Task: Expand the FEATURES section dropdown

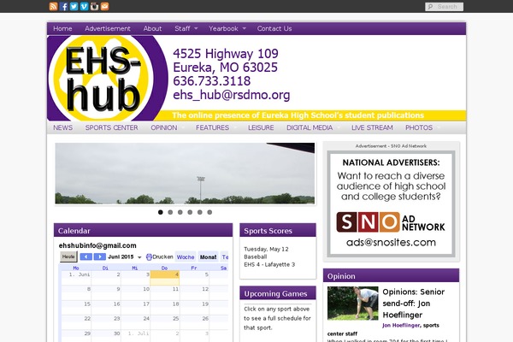Action: [215, 127]
